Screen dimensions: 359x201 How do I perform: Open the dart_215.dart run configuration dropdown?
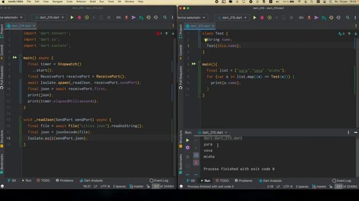(x=232, y=17)
